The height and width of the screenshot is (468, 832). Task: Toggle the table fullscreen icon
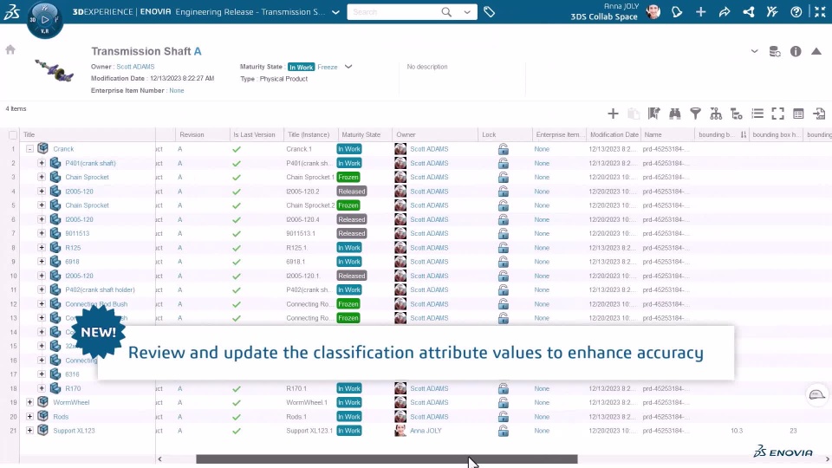(x=778, y=114)
